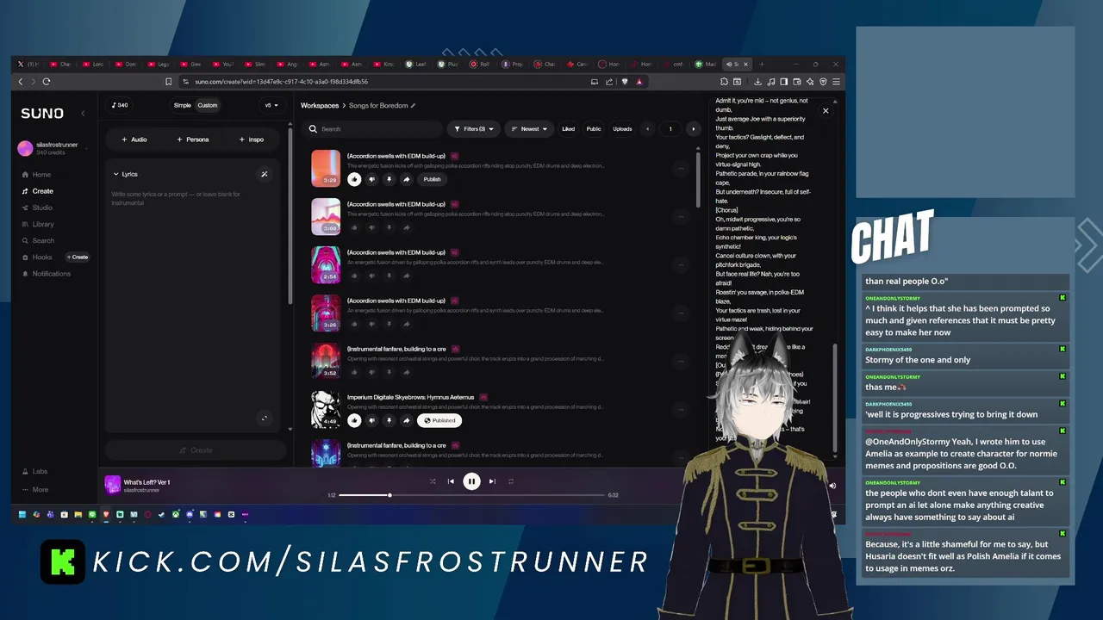
Task: Open the Filters (3) dropdown
Action: [474, 129]
